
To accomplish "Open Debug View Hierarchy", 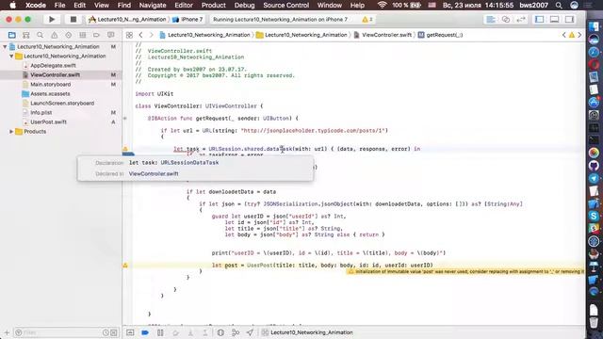I will pos(220,332).
